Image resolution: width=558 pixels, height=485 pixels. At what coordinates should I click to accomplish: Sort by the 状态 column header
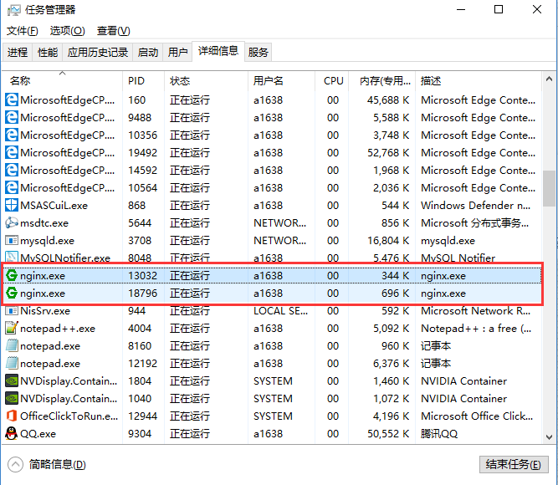[x=206, y=81]
